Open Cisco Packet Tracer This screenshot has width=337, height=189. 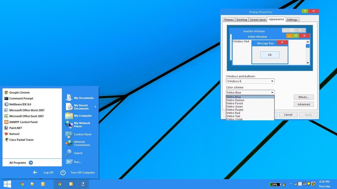21,140
